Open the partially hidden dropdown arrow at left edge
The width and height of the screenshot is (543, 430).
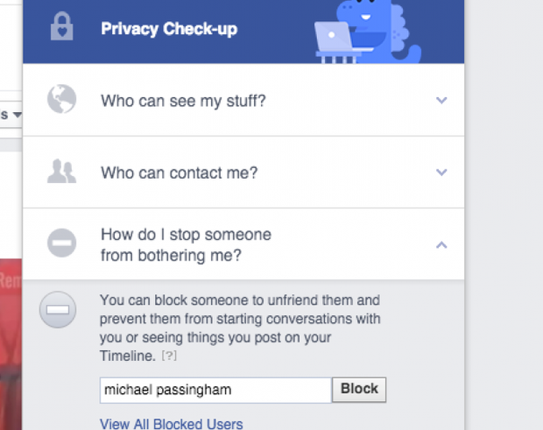(18, 114)
